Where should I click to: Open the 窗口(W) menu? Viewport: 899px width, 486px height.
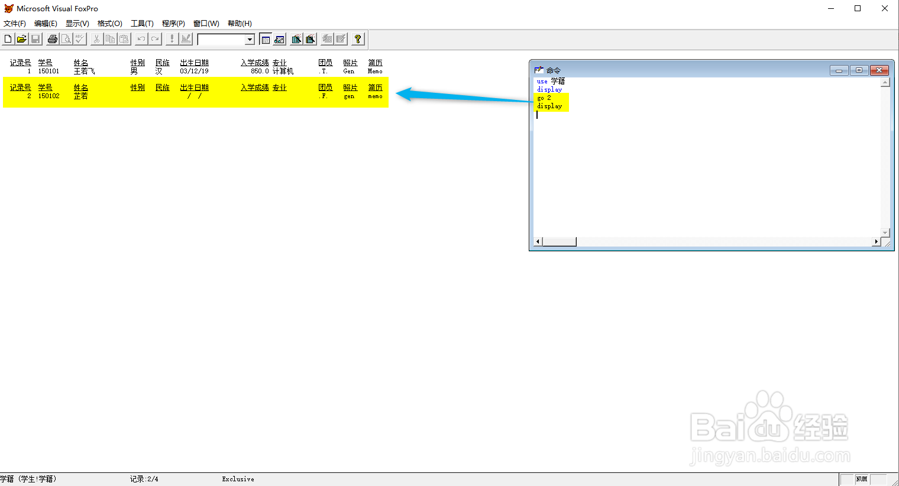coord(206,24)
